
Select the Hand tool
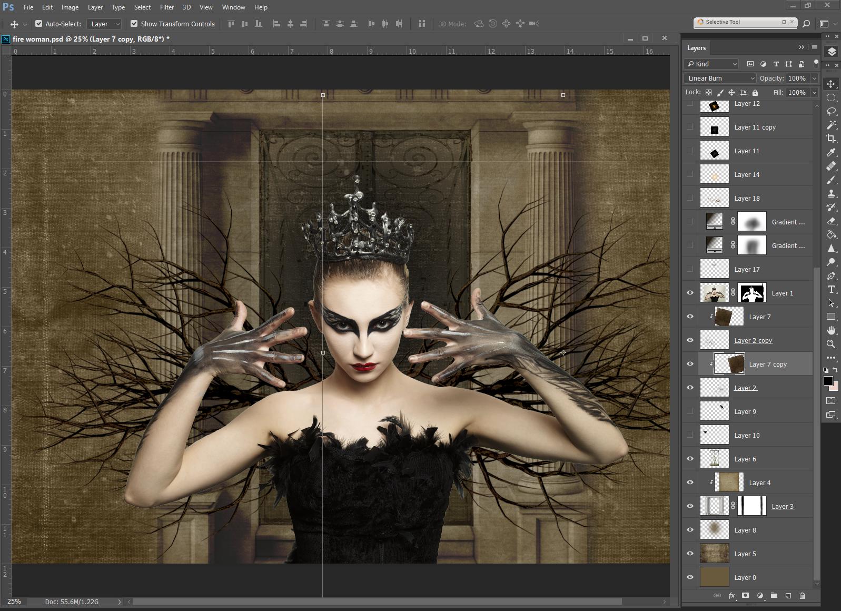[831, 330]
